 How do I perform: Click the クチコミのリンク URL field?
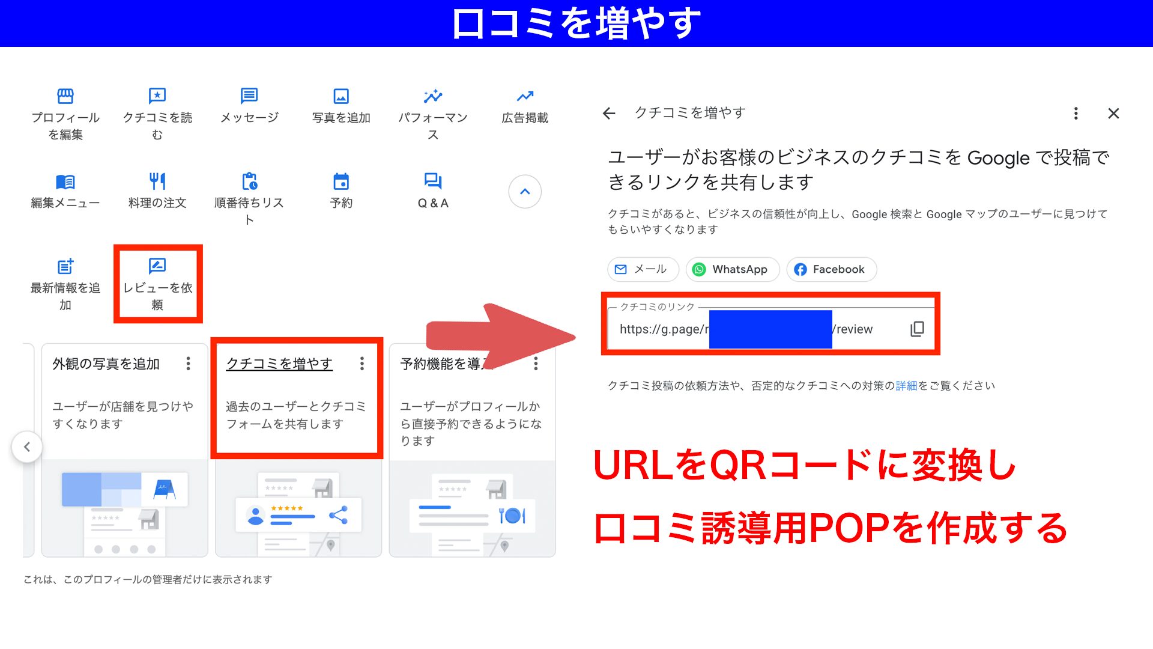pyautogui.click(x=770, y=329)
